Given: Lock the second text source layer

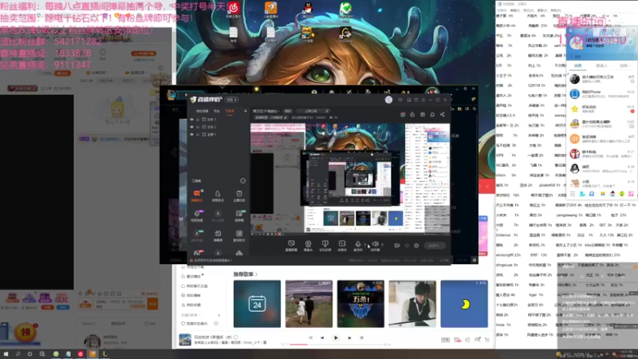Looking at the screenshot, I should click(198, 127).
